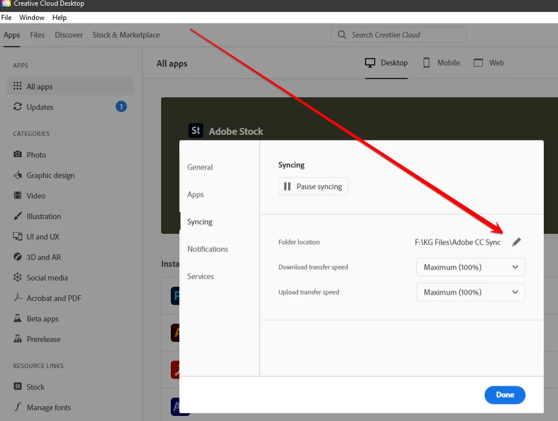Click the Done button
The width and height of the screenshot is (558, 421).
[x=504, y=395]
